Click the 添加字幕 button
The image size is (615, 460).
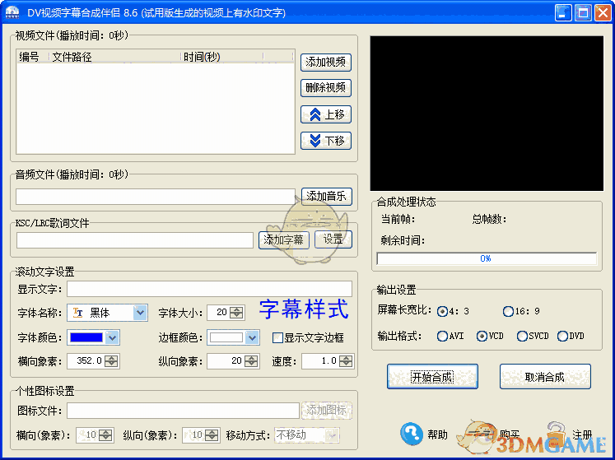[283, 239]
